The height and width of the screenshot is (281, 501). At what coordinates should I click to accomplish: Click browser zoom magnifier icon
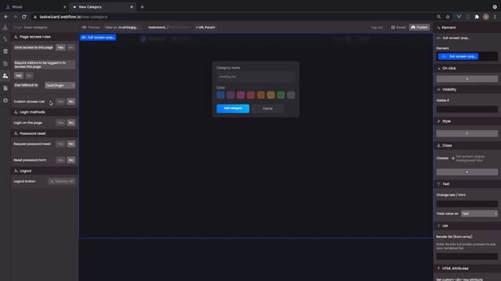coord(438,16)
